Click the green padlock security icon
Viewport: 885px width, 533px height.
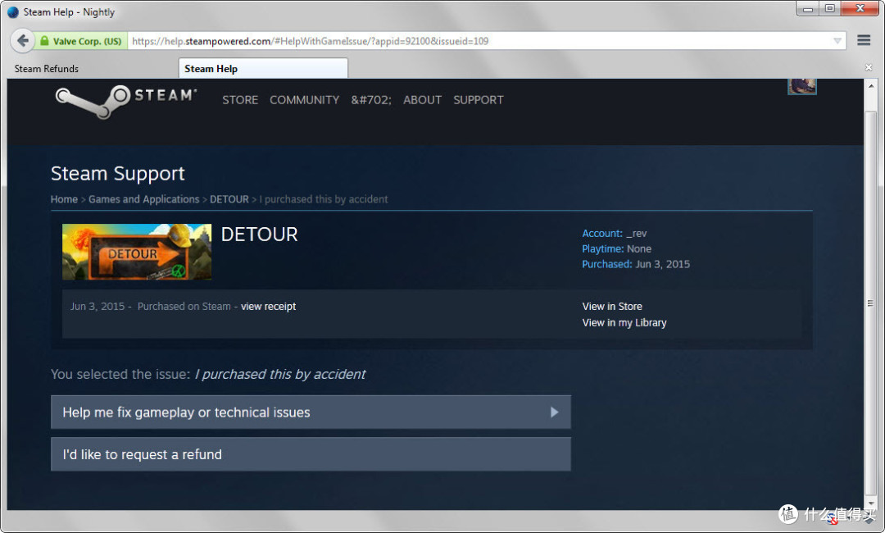click(44, 41)
